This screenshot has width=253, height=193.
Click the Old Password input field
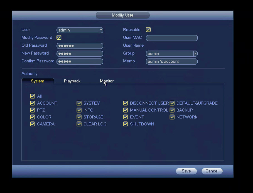[x=80, y=46]
